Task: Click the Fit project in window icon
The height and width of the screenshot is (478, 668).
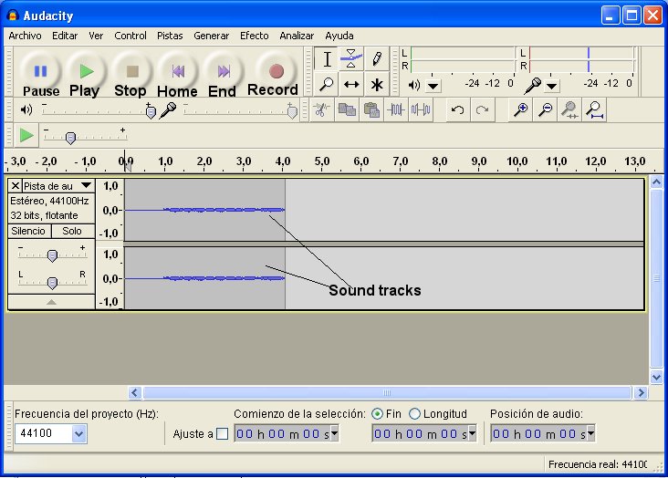Action: point(594,109)
